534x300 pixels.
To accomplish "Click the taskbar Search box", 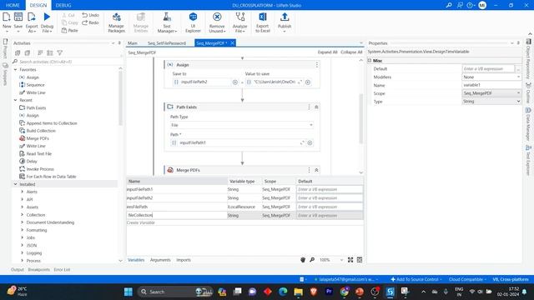I will [x=175, y=292].
